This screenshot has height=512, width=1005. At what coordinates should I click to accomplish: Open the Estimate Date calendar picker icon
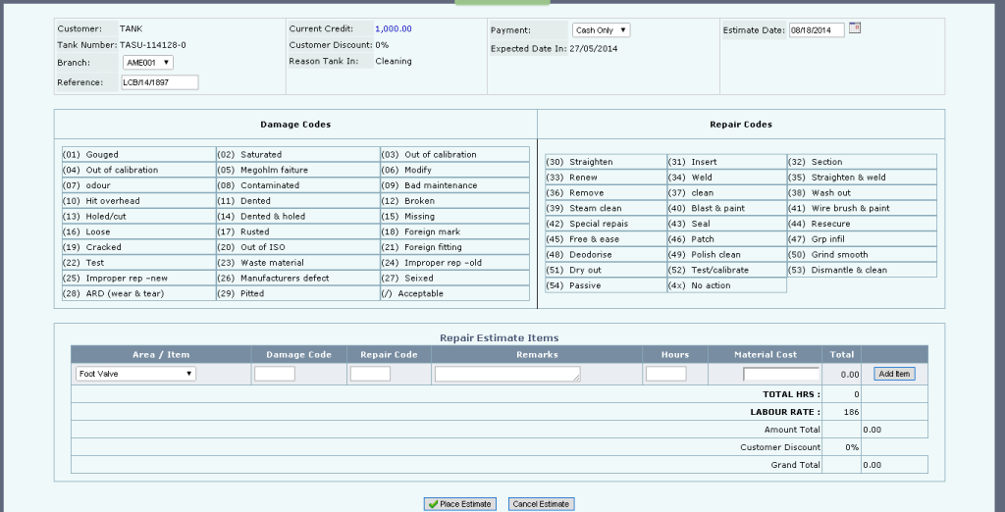(x=855, y=27)
